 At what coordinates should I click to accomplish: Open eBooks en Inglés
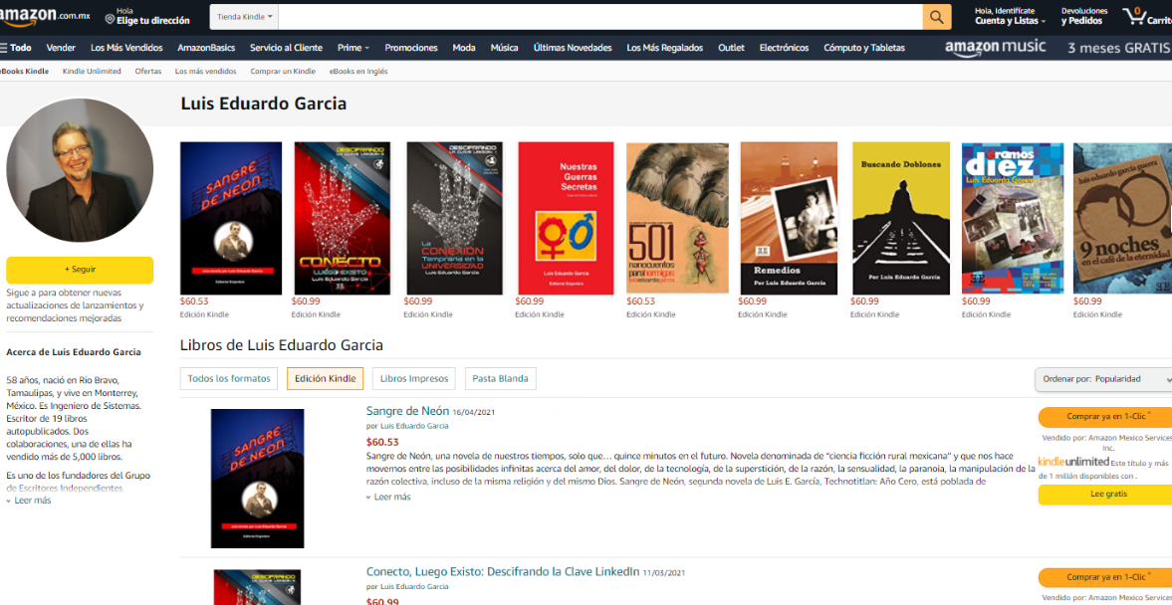point(358,72)
